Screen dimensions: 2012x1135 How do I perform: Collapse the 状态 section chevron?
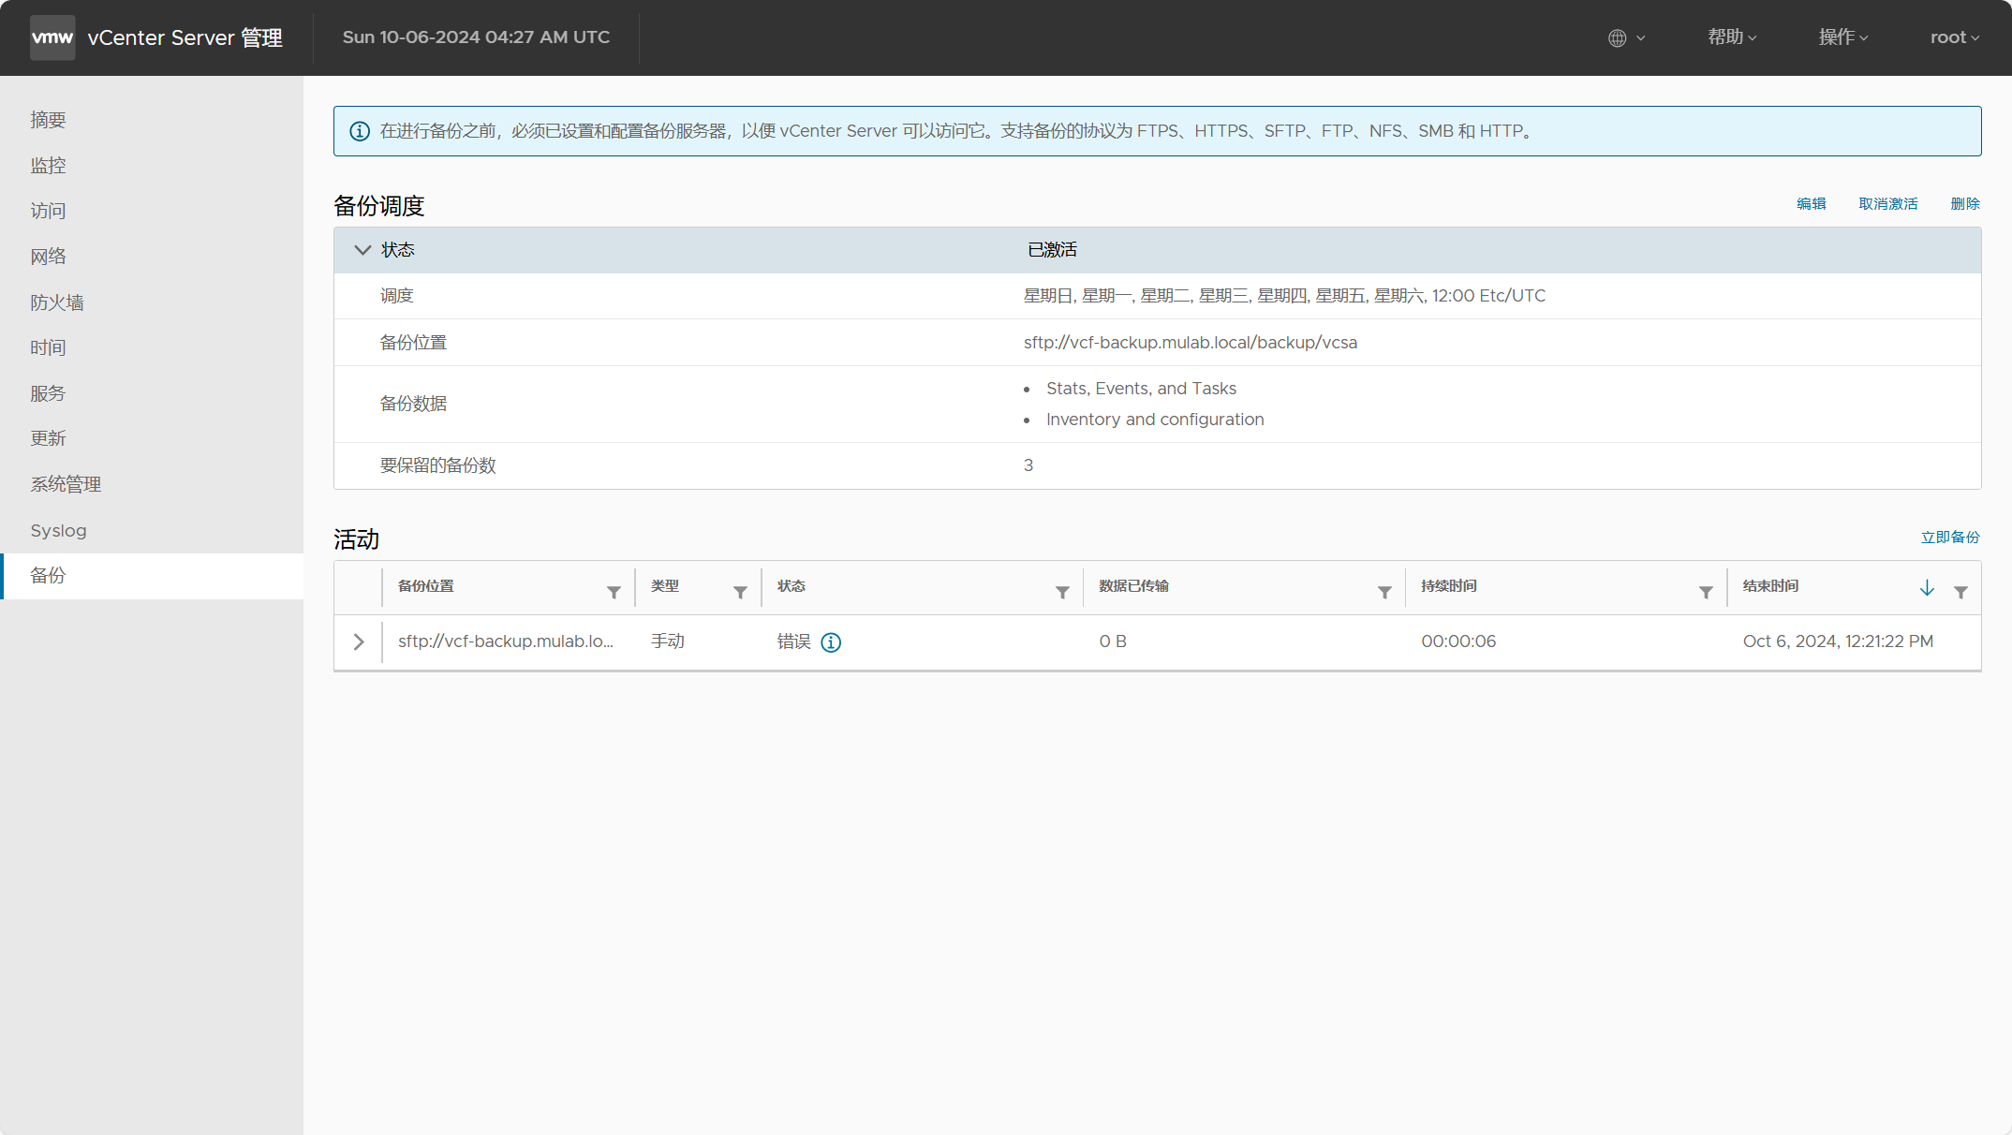[362, 250]
